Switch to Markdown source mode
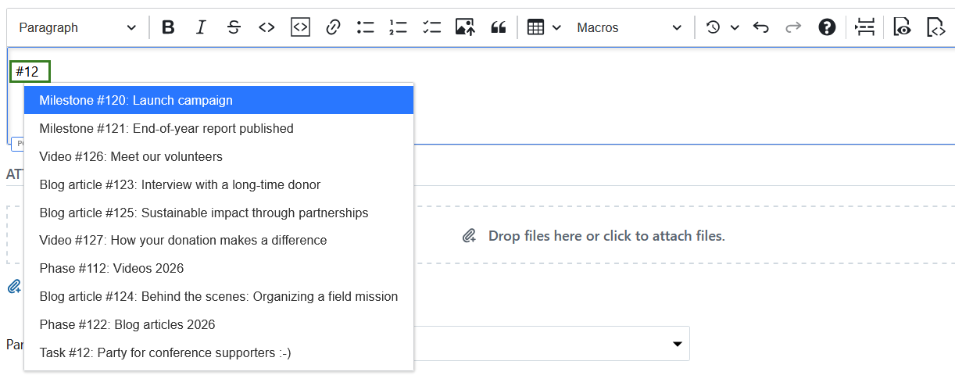Screen dimensions: 955x379 tap(935, 27)
